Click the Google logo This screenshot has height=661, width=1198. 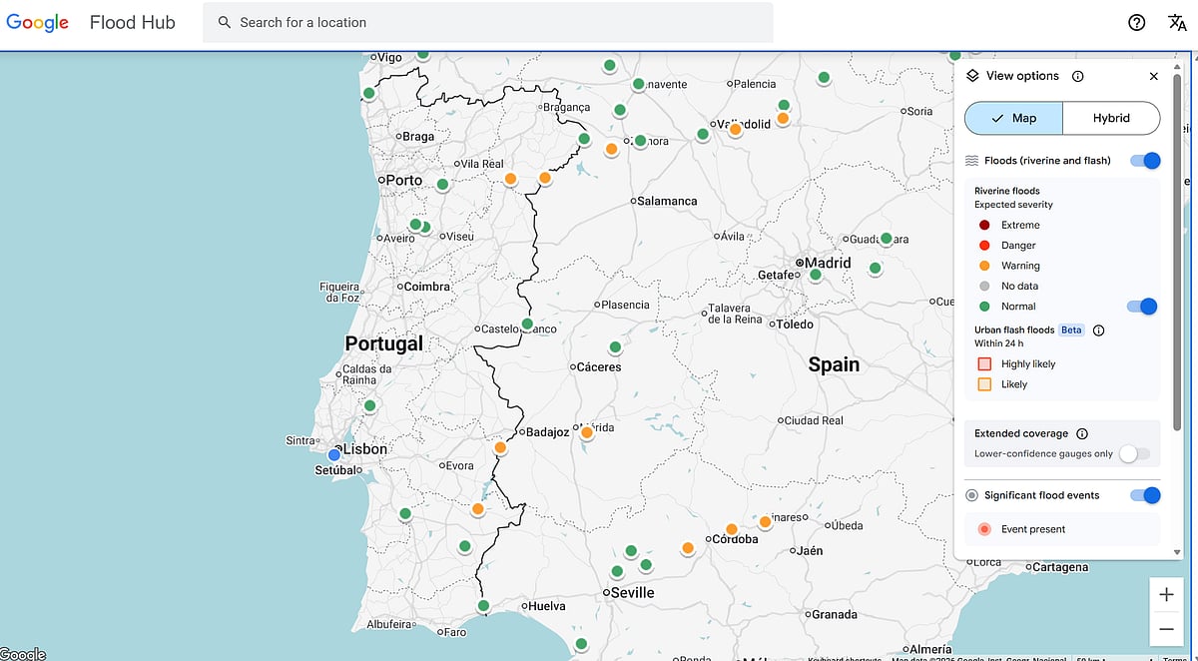click(x=37, y=22)
